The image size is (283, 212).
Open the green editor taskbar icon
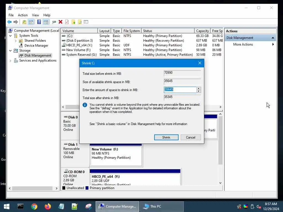coord(75,206)
